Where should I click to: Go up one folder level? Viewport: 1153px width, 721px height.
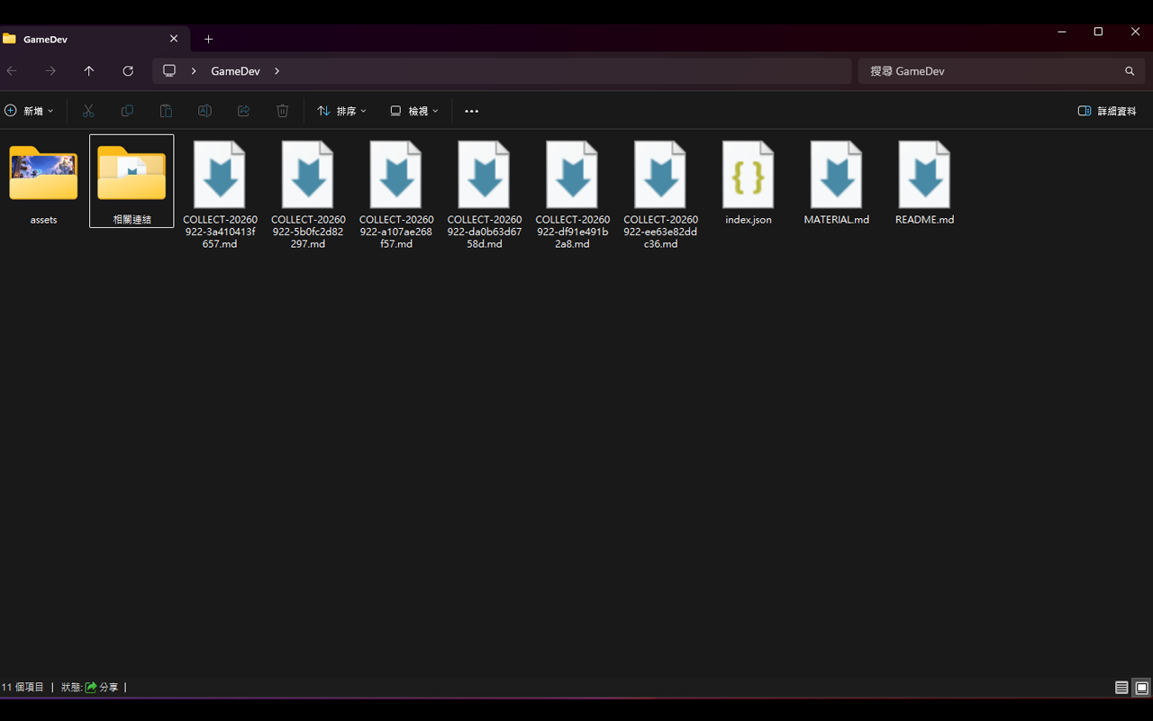tap(88, 71)
